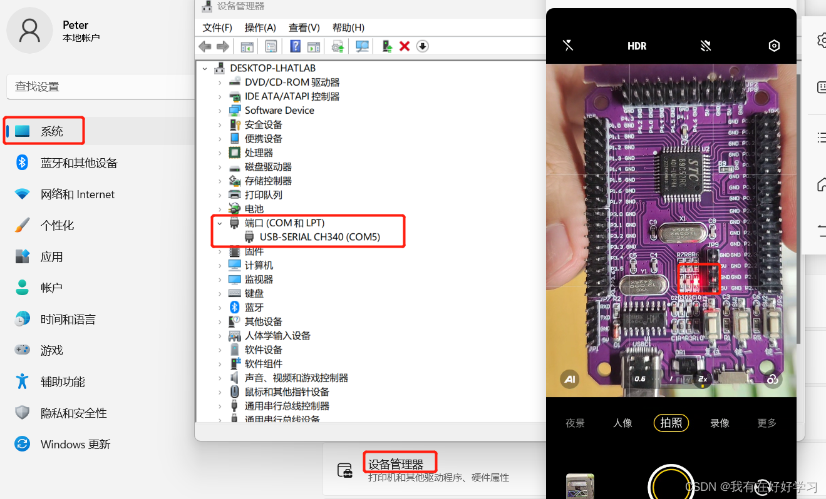Click the 隐私和安全性 shield icon in Settings
Image resolution: width=826 pixels, height=499 pixels.
tap(23, 413)
